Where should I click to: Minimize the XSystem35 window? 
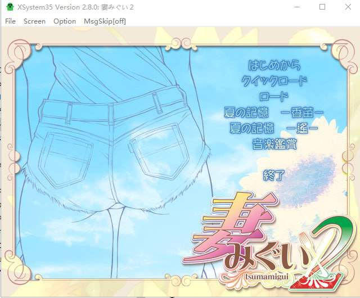click(296, 7)
